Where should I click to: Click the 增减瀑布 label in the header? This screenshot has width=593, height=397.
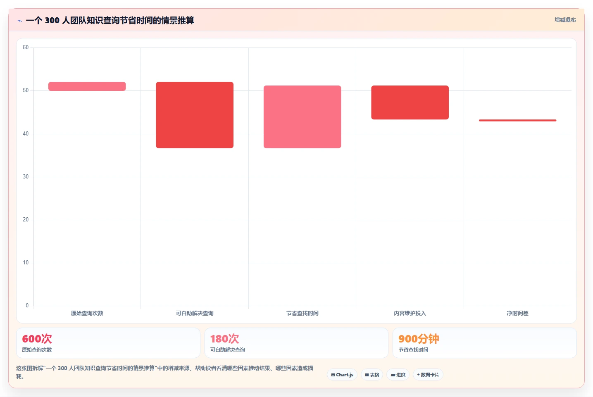pos(565,20)
